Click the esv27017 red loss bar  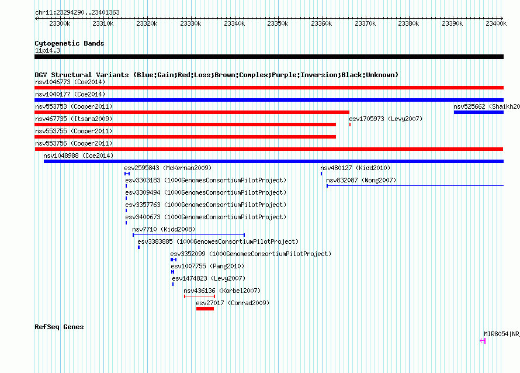[205, 309]
